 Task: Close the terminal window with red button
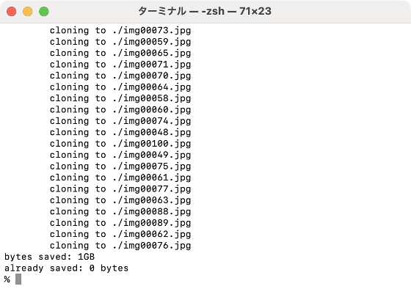(x=12, y=12)
